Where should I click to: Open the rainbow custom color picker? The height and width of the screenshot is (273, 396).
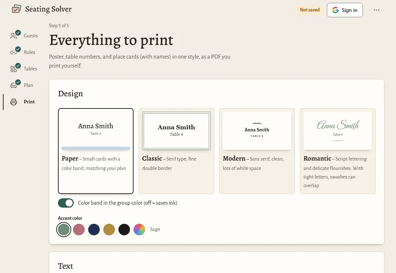[139, 230]
